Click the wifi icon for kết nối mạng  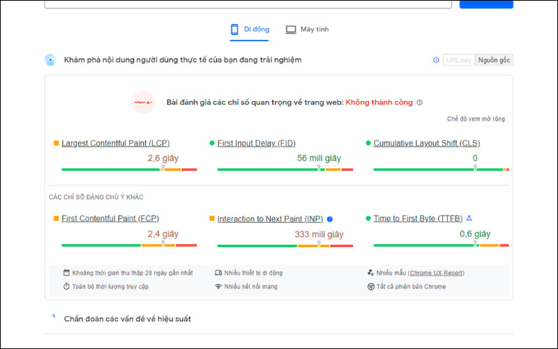(x=218, y=286)
